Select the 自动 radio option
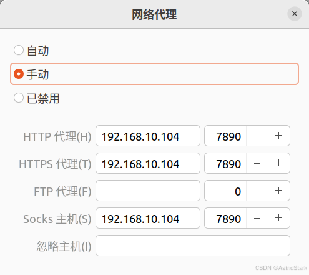Image resolution: width=309 pixels, height=275 pixels. pyautogui.click(x=19, y=50)
